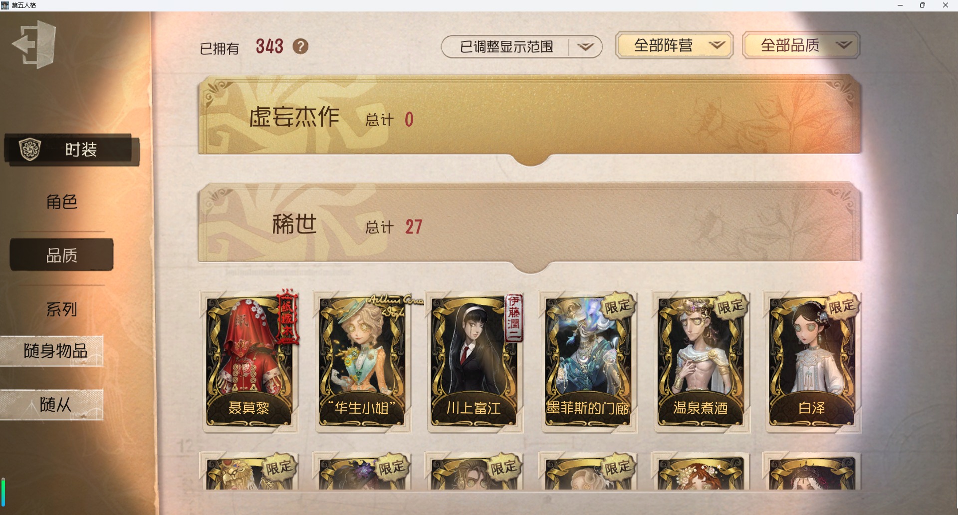The image size is (958, 515).
Task: Open the 温泉煮酒 costume card
Action: tap(701, 361)
